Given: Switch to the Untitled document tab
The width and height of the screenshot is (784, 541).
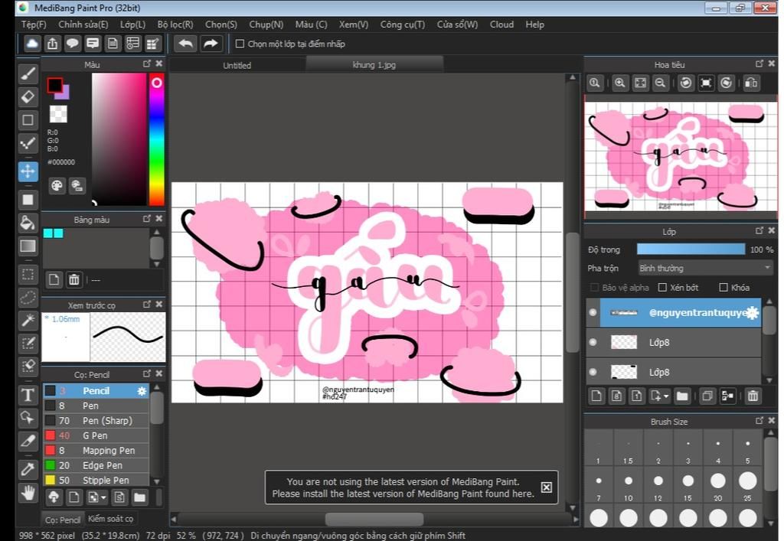Looking at the screenshot, I should click(x=237, y=65).
